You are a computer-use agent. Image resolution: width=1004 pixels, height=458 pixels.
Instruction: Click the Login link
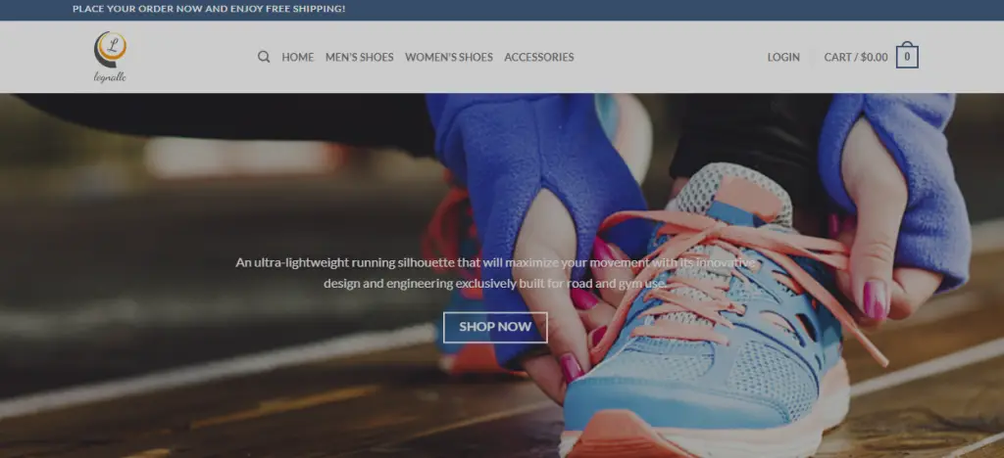click(783, 57)
